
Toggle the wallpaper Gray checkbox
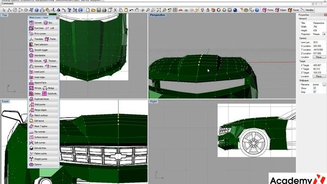pyautogui.click(x=315, y=92)
